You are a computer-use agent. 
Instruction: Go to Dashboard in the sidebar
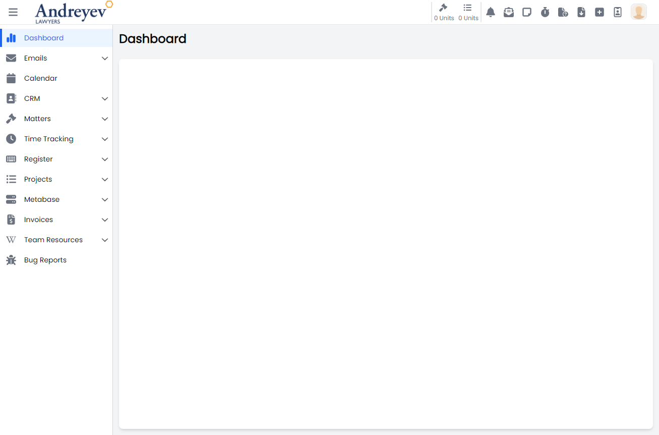pos(43,38)
